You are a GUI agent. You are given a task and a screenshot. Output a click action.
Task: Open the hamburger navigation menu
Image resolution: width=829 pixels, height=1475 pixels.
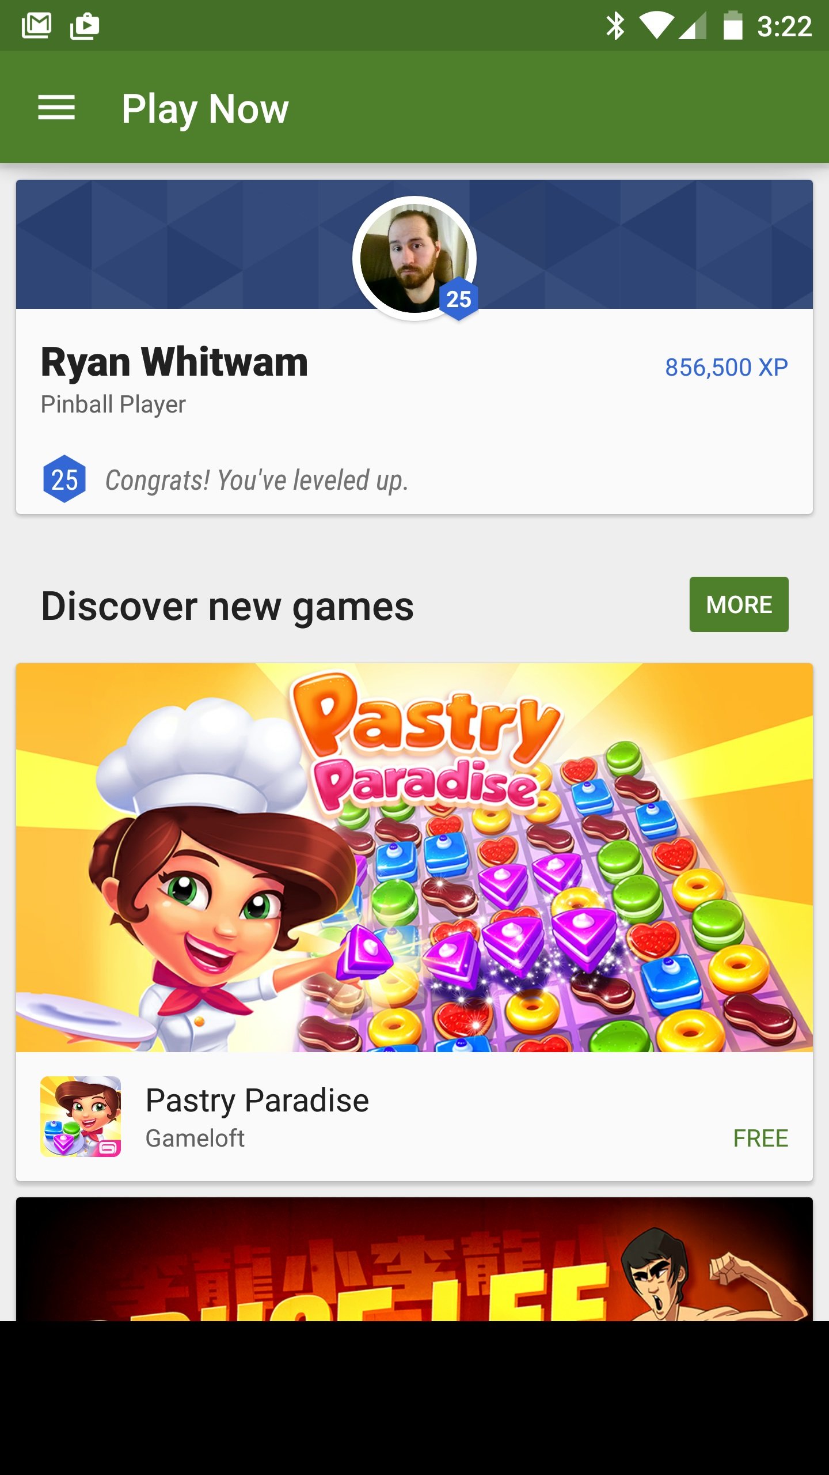[56, 108]
